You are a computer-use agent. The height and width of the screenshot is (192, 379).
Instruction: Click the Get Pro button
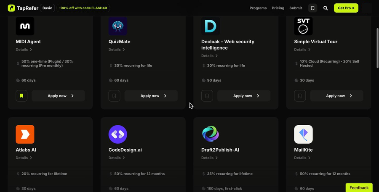coord(346,8)
